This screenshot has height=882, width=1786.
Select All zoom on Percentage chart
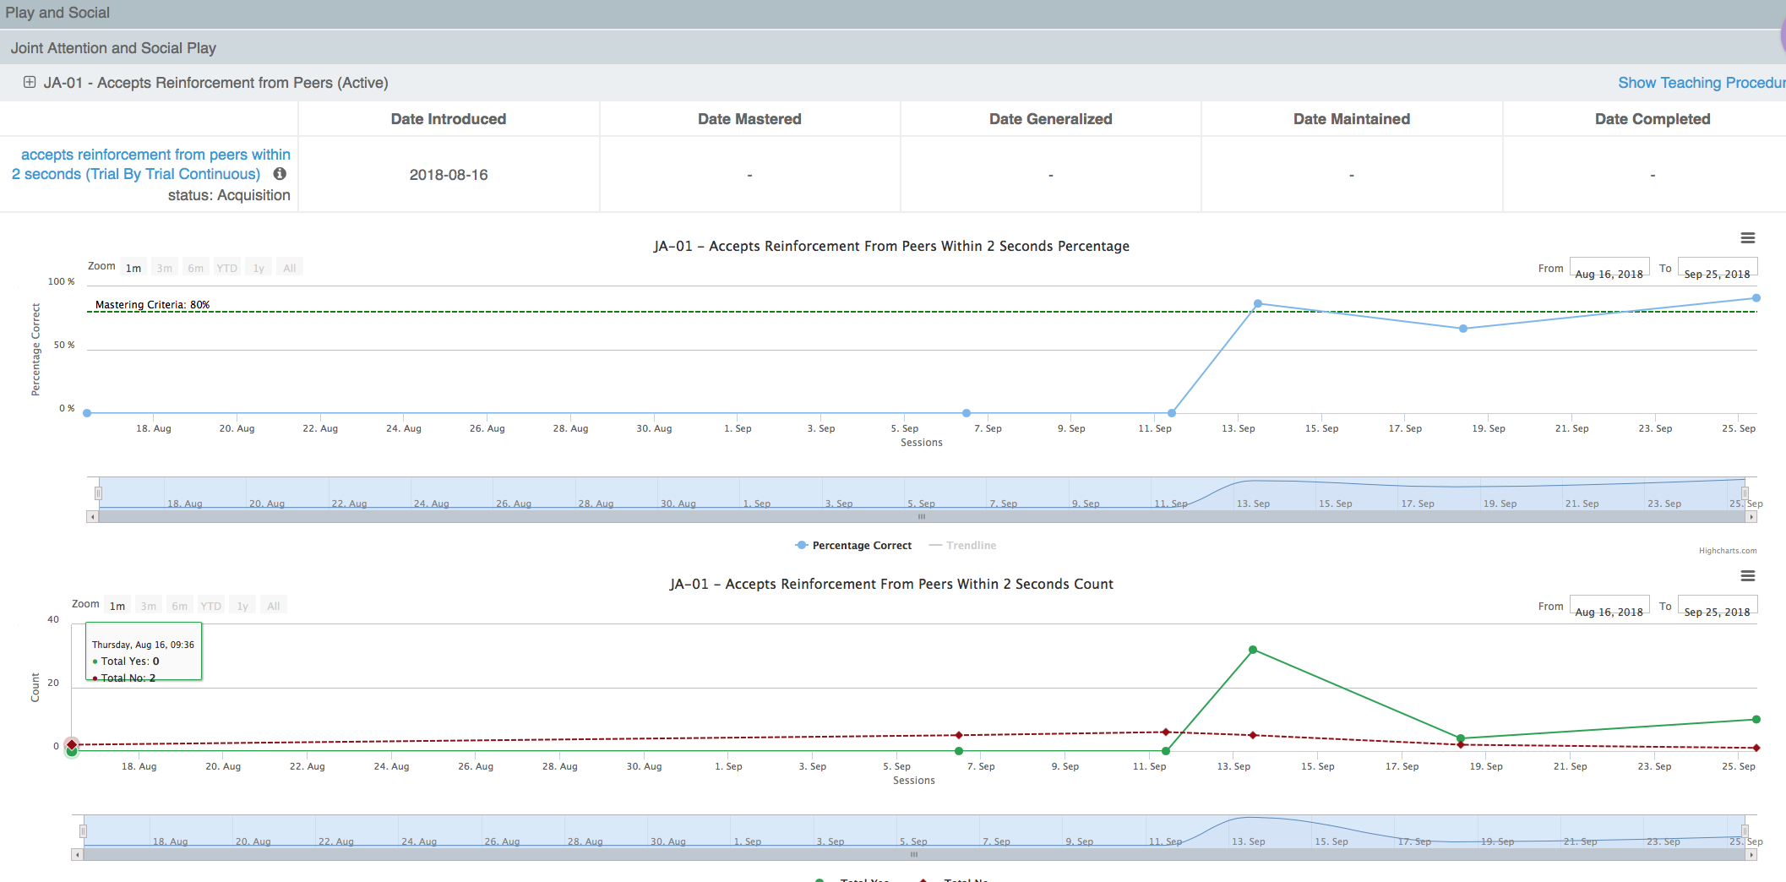pos(290,268)
